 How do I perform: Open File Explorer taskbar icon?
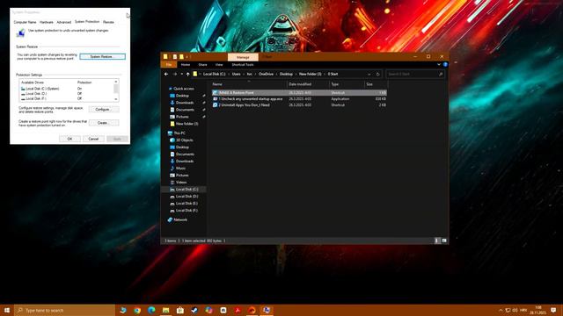(x=166, y=310)
